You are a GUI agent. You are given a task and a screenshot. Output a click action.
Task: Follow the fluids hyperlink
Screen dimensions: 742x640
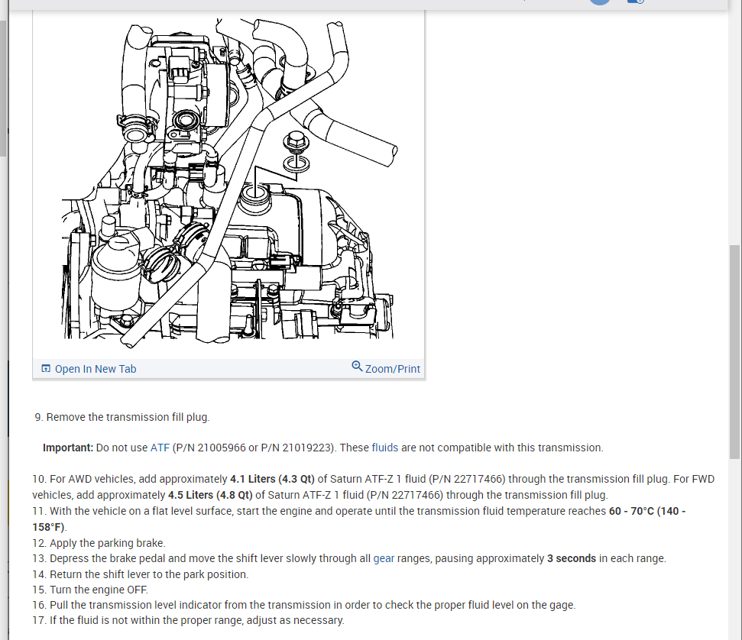pos(384,448)
